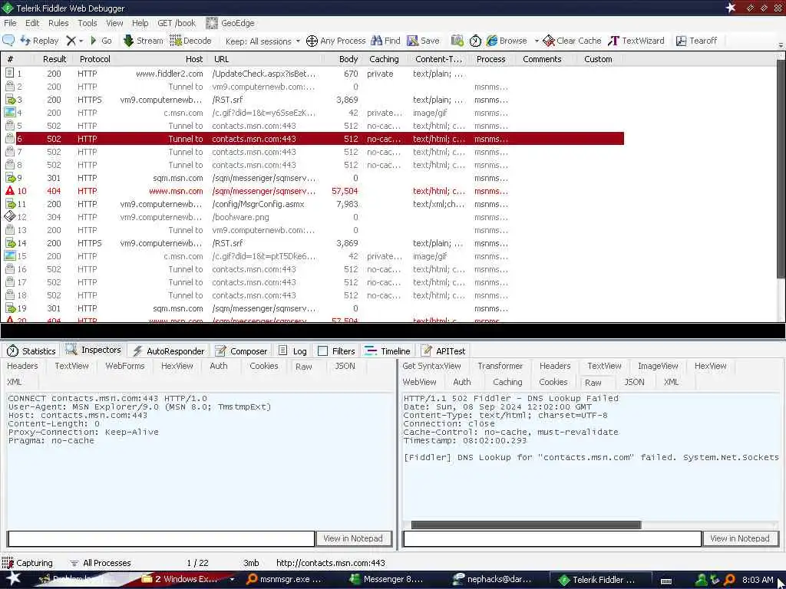Screen dimensions: 786x589
Task: Click the lock icon of session 2
Action: [x=9, y=86]
